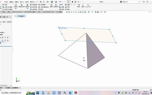This screenshot has width=152, height=95.
Task: Click the rebuild traffic light icon
Action: (x=72, y=2)
